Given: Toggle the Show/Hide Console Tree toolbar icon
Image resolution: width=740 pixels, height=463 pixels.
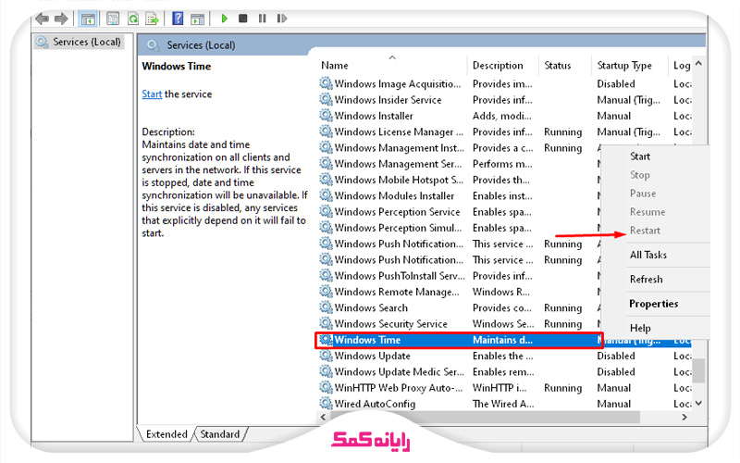Looking at the screenshot, I should tap(88, 19).
